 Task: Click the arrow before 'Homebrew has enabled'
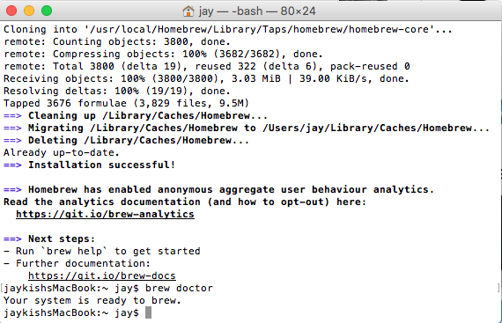[12, 189]
